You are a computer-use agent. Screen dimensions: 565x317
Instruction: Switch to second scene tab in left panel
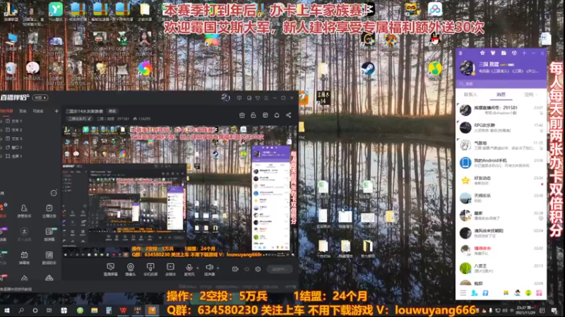coord(23,111)
